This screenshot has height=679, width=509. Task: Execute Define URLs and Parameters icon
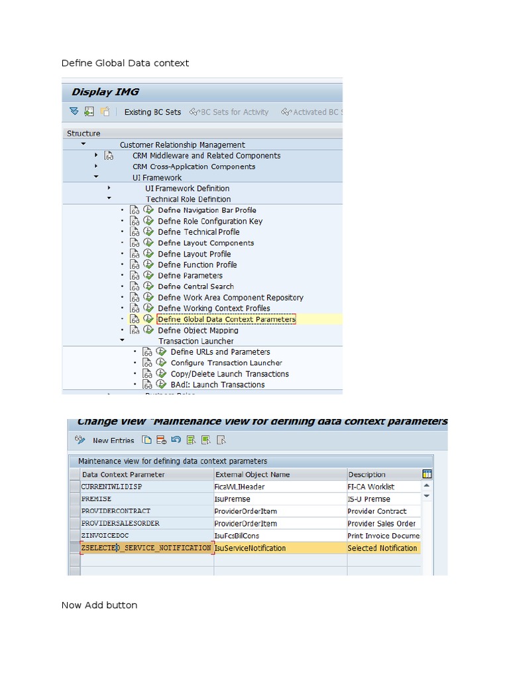tap(162, 351)
